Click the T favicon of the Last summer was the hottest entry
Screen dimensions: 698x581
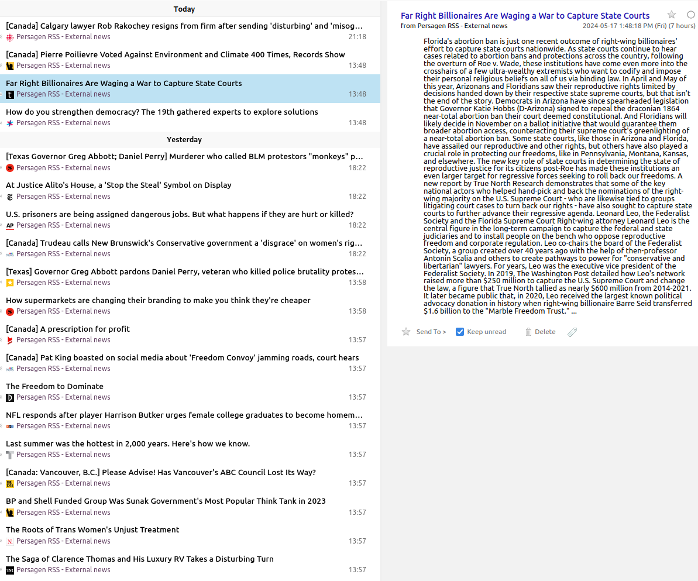click(10, 455)
